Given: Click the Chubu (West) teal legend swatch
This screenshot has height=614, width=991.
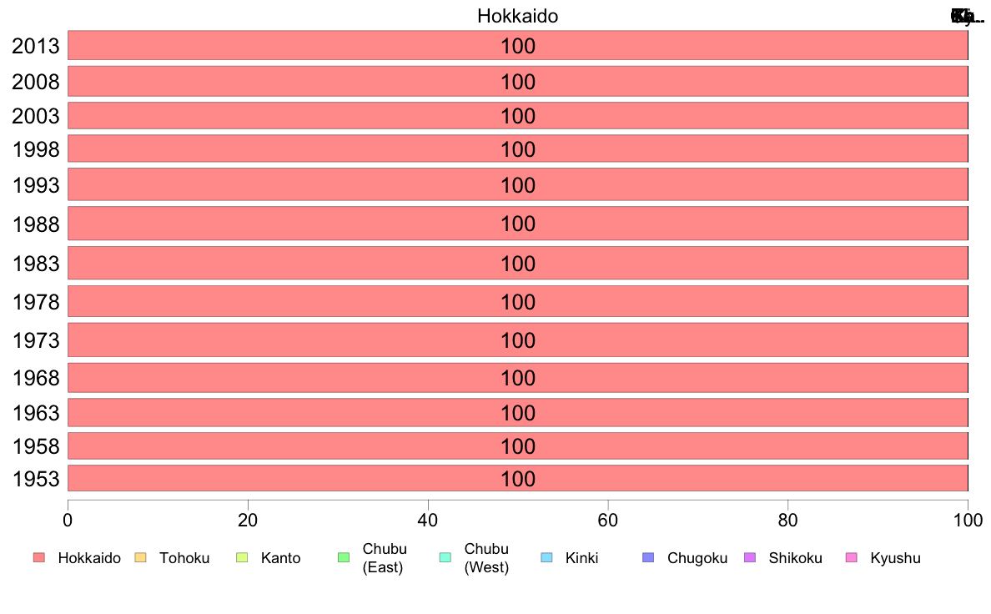Looking at the screenshot, I should (445, 557).
